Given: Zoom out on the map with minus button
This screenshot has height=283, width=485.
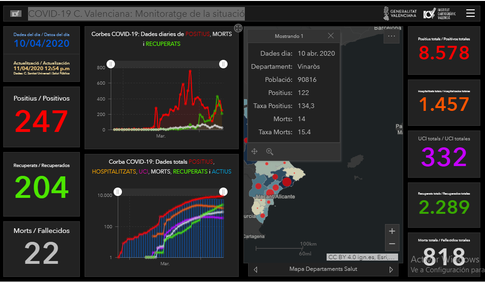Looking at the screenshot, I should 392,244.
